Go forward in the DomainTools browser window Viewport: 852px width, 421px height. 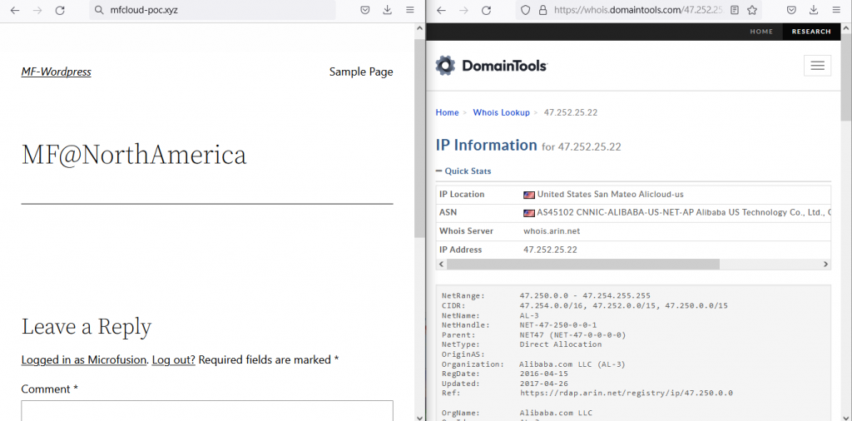(x=463, y=10)
